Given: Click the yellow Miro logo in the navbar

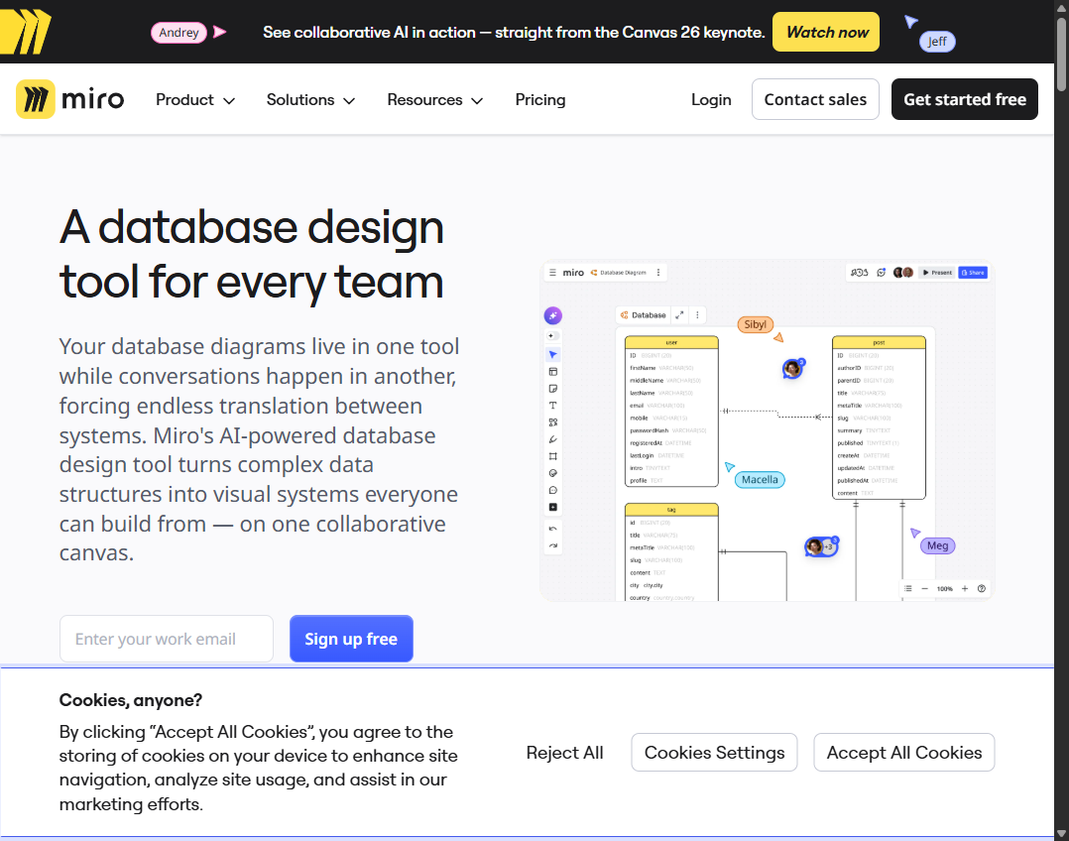Looking at the screenshot, I should click(x=69, y=99).
